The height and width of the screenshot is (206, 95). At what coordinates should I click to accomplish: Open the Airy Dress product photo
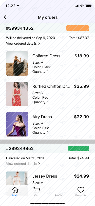click(x=17, y=124)
